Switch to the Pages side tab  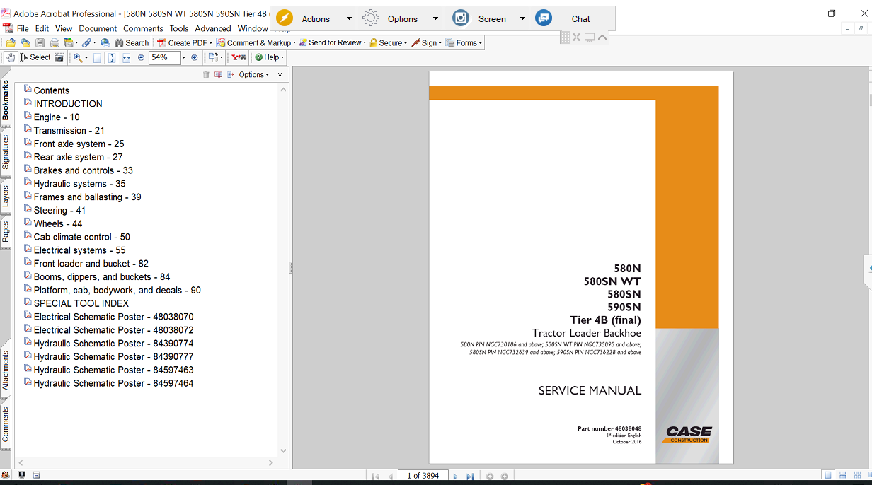[x=6, y=232]
